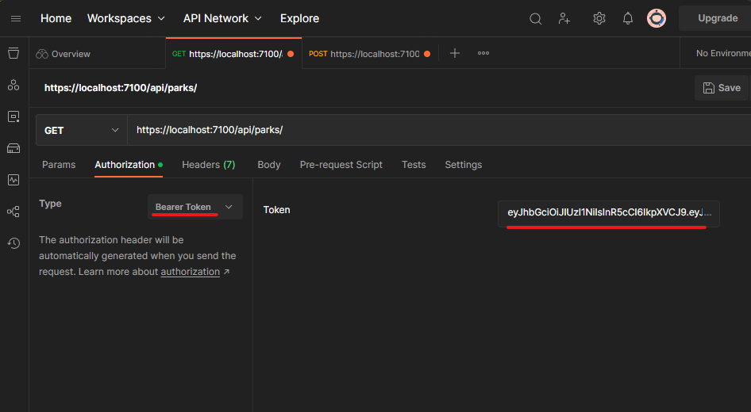Open APIs in the sidebar

coord(13,85)
